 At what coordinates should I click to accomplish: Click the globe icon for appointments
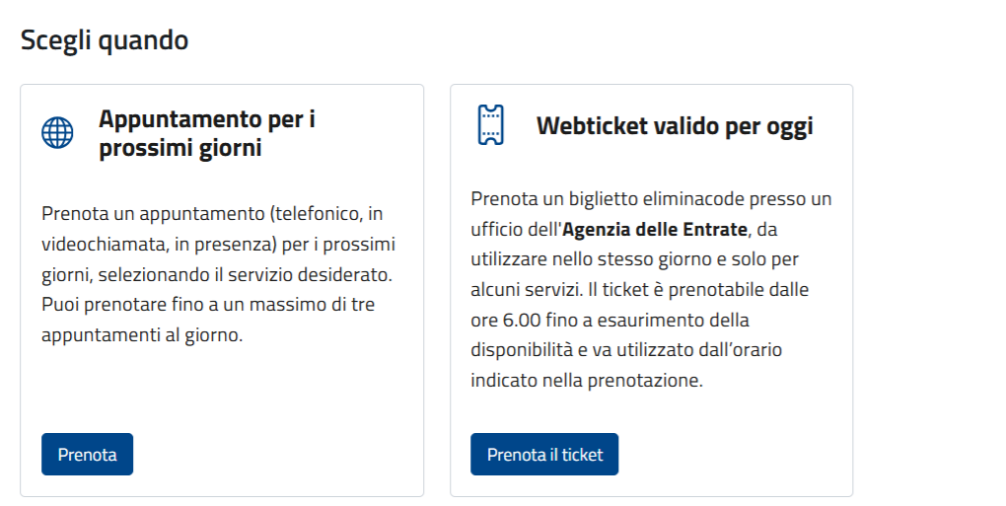pos(58,133)
